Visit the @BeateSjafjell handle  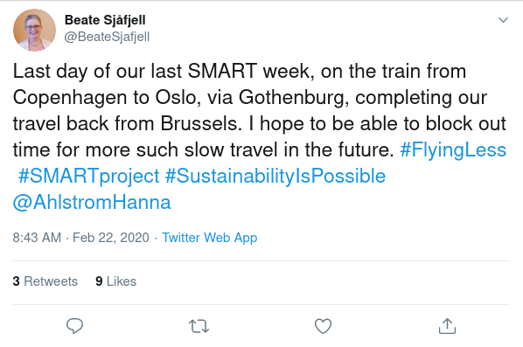107,37
